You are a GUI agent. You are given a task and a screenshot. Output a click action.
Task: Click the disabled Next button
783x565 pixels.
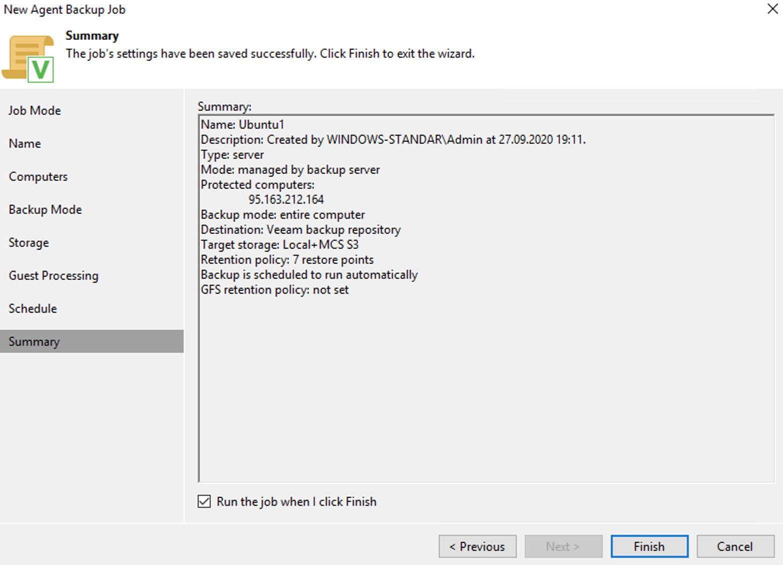tap(563, 546)
